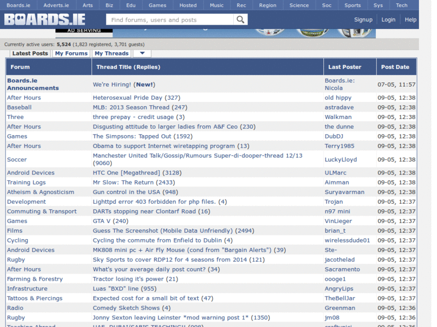
Task: Open the Games category in top navigation
Action: pyautogui.click(x=157, y=5)
